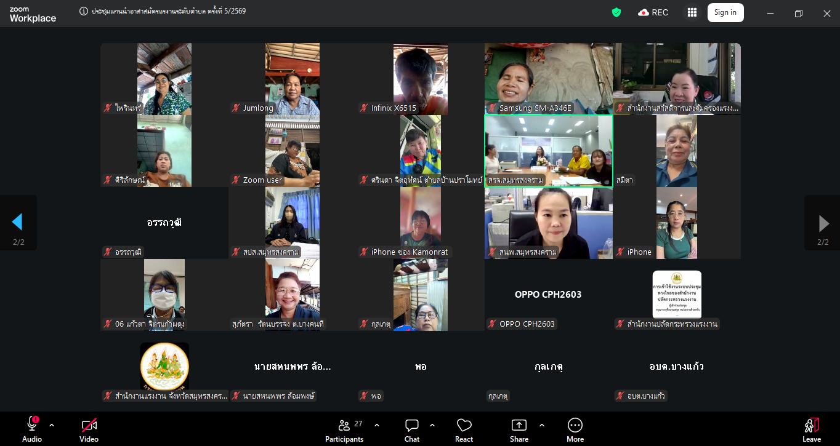Viewport: 840px width, 446px height.
Task: Click the right arrow page navigation
Action: 823,222
